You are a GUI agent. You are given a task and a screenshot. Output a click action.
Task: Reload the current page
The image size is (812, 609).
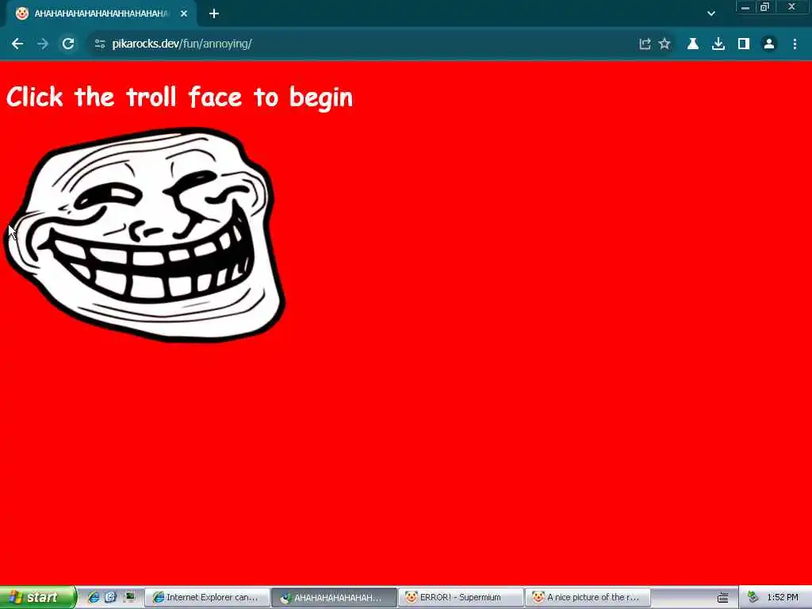68,44
